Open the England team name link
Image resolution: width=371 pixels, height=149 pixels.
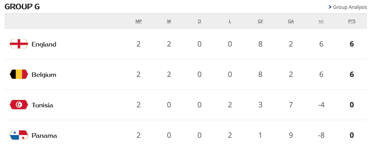pyautogui.click(x=44, y=44)
